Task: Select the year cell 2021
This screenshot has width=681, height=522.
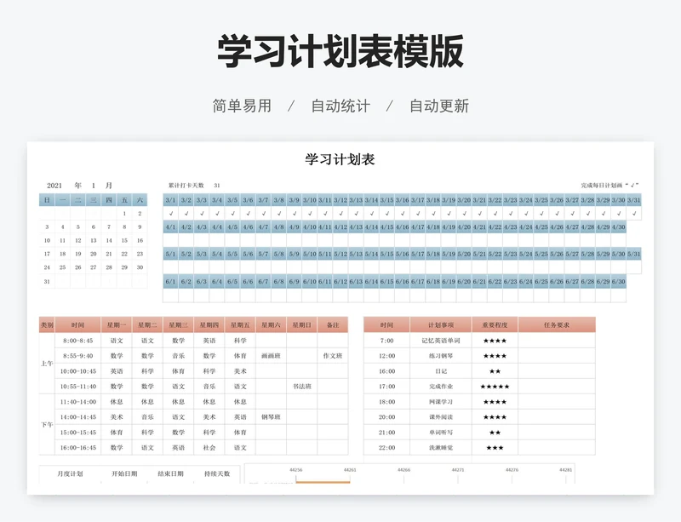Action: point(54,186)
